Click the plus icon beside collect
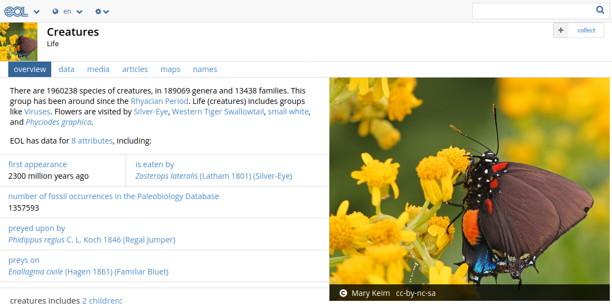This screenshot has width=612, height=308. 561,30
